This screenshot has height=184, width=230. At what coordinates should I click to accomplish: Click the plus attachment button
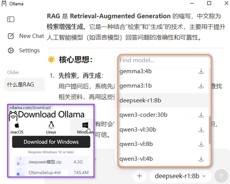139,176
